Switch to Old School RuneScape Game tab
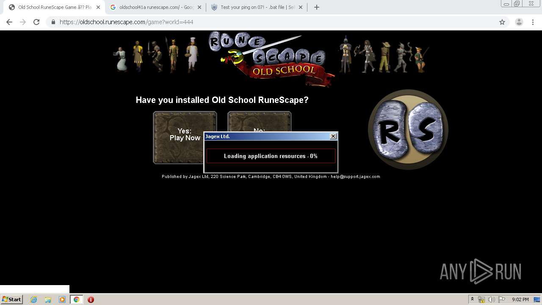Viewport: 542px width, 305px height. (54, 7)
